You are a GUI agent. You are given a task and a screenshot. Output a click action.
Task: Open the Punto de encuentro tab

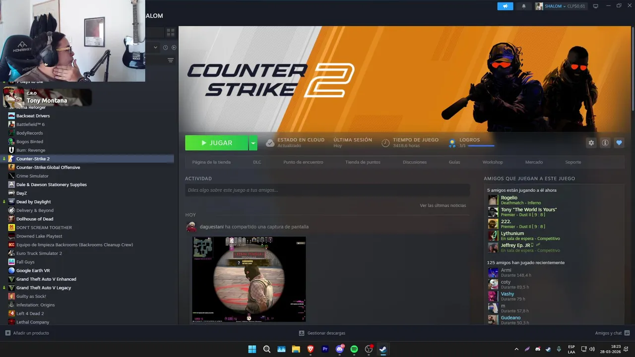coord(303,162)
